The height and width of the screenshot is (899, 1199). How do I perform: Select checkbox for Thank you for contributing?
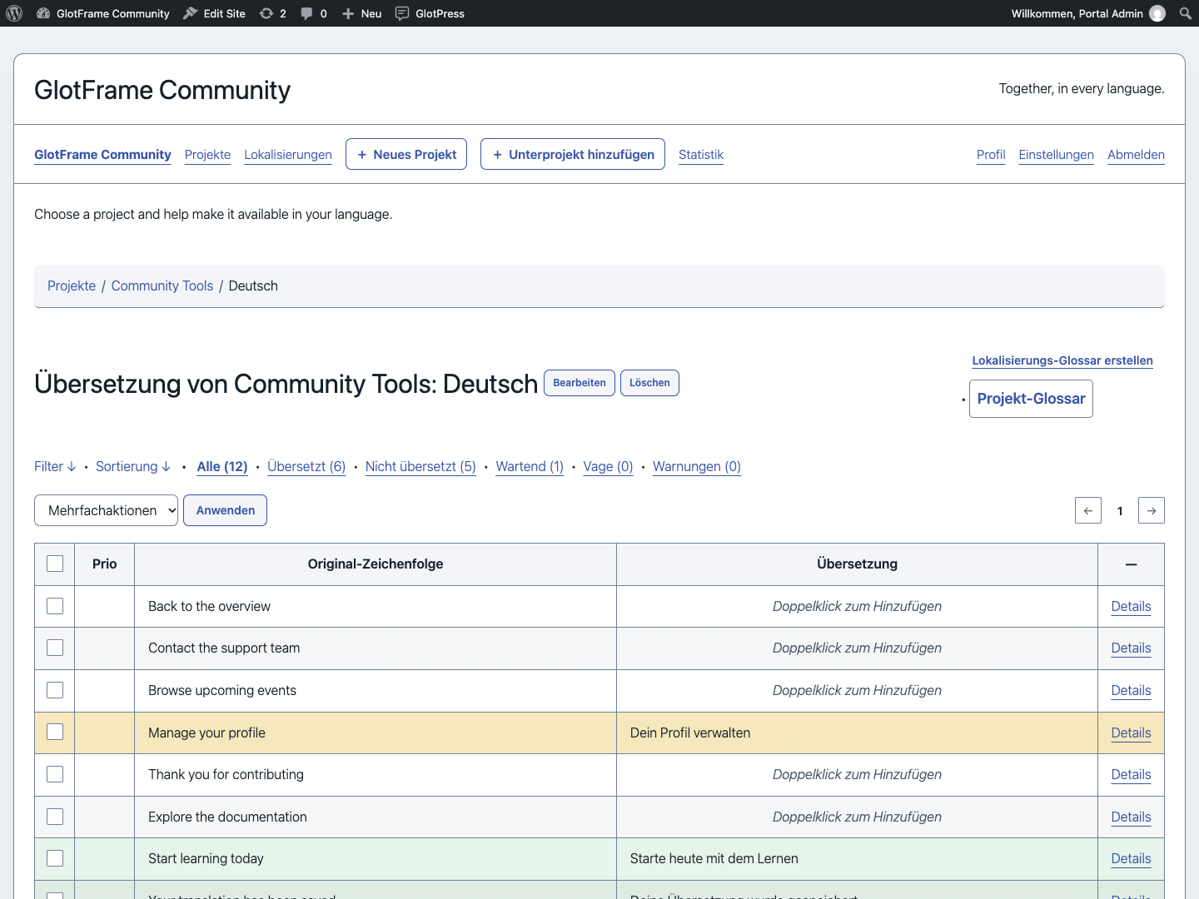click(x=55, y=774)
